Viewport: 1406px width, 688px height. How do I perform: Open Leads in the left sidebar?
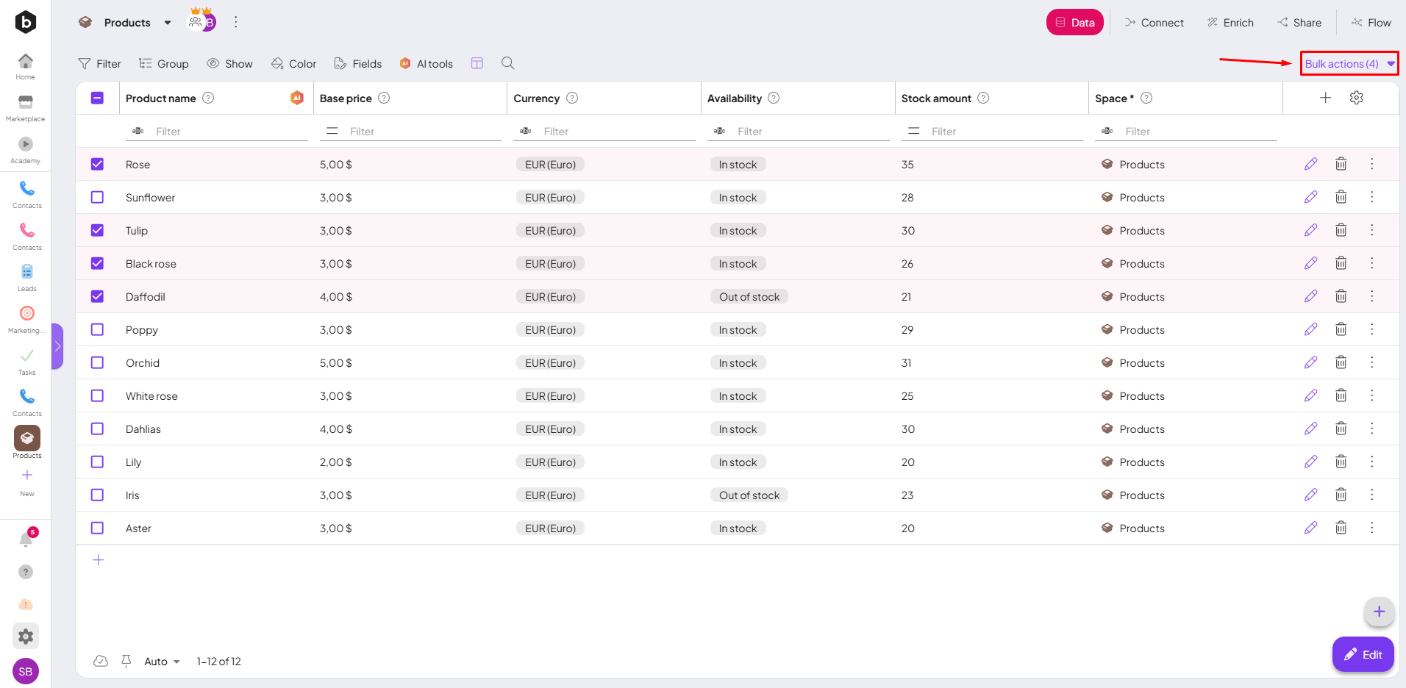point(26,277)
